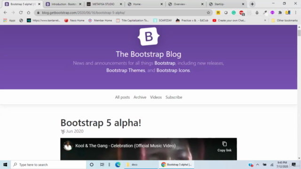
Task: Open the SOAP2DAY bookmark
Action: (x=162, y=20)
